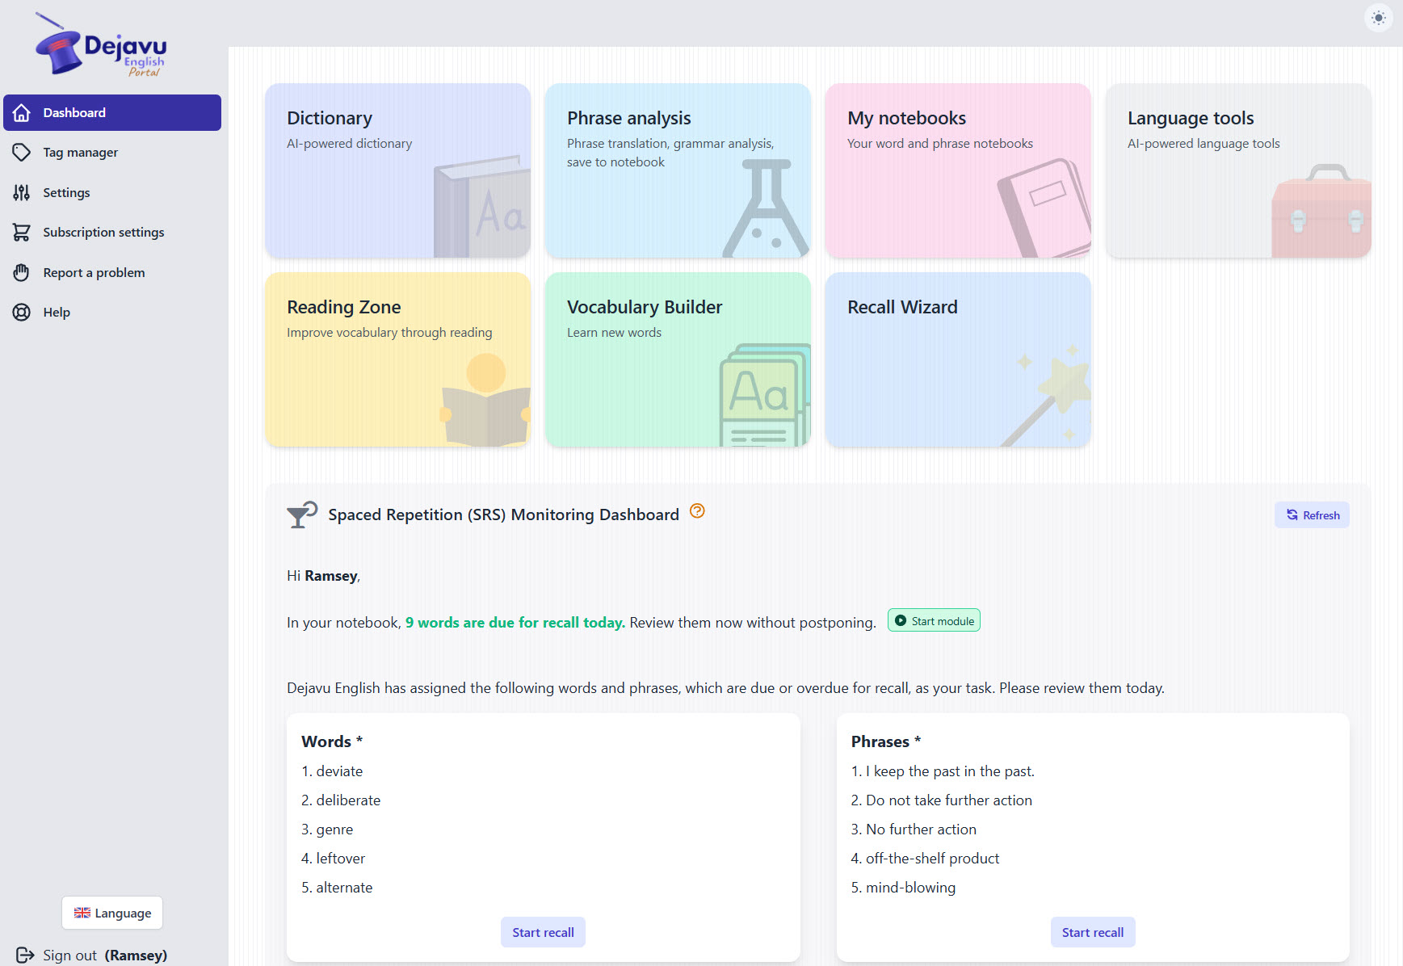Click the Settings sliders icon
This screenshot has width=1403, height=966.
point(22,193)
